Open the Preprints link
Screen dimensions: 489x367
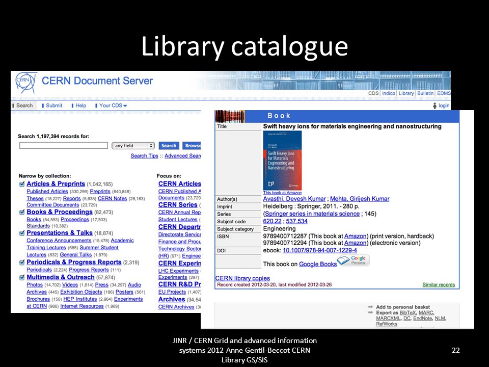click(100, 191)
